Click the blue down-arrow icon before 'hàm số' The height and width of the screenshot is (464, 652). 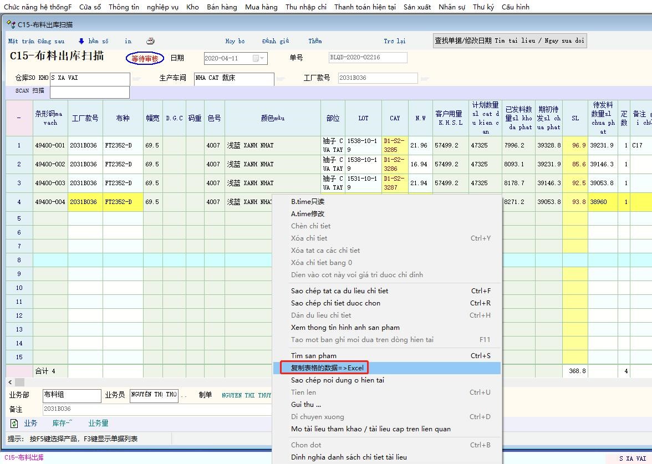click(x=81, y=41)
